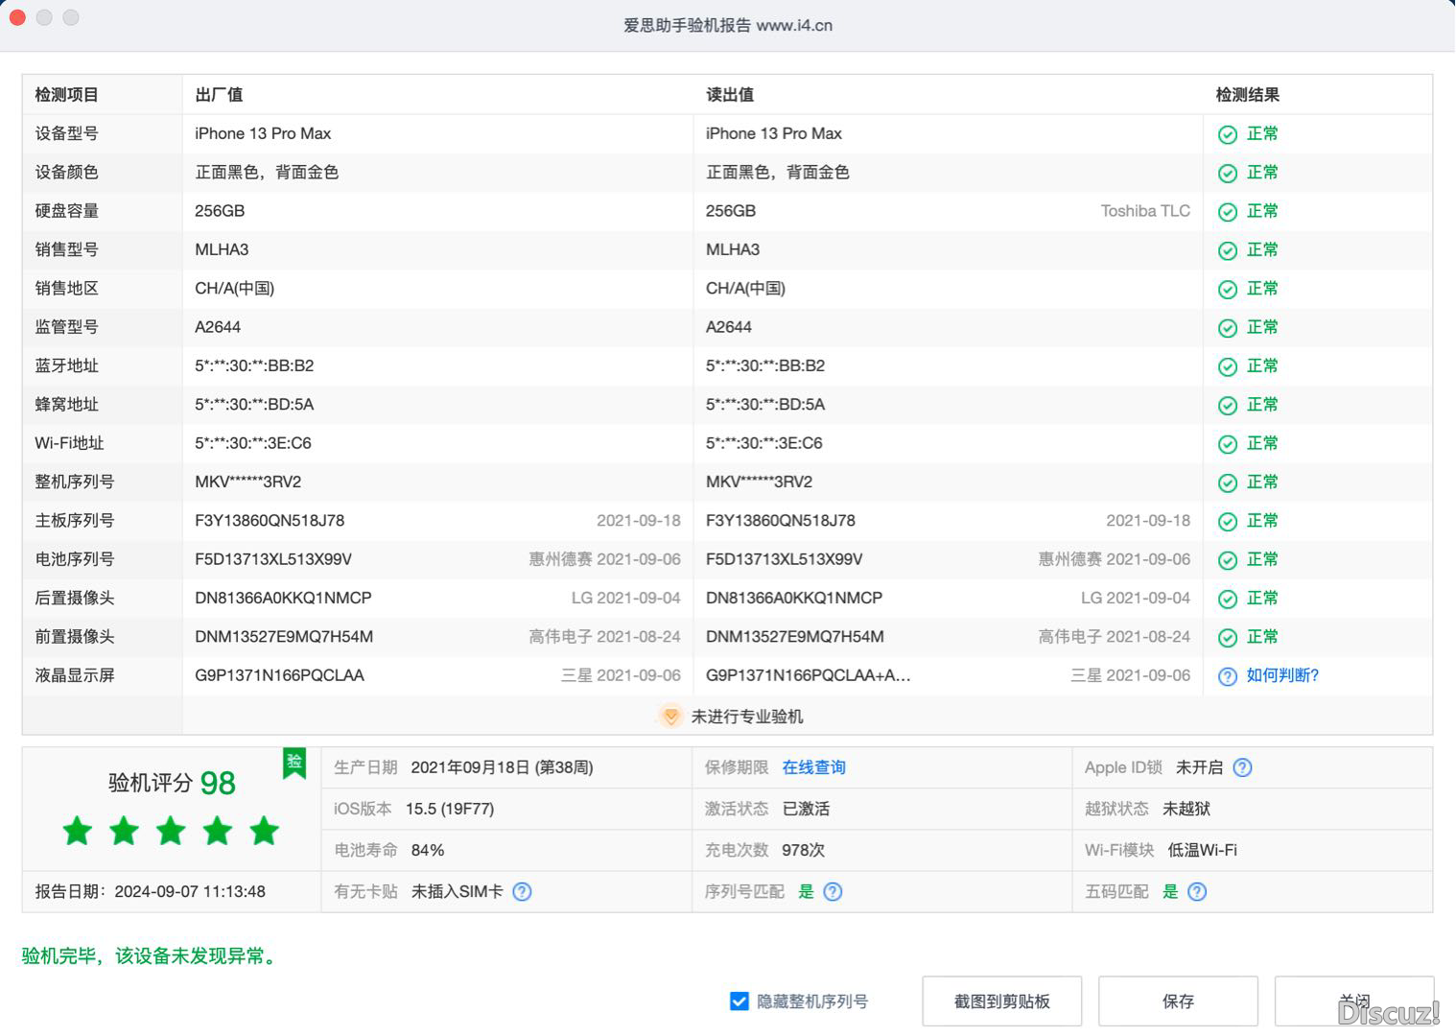Click the green check icon in 蜂窝地址 row
The width and height of the screenshot is (1456, 1036).
click(x=1227, y=406)
